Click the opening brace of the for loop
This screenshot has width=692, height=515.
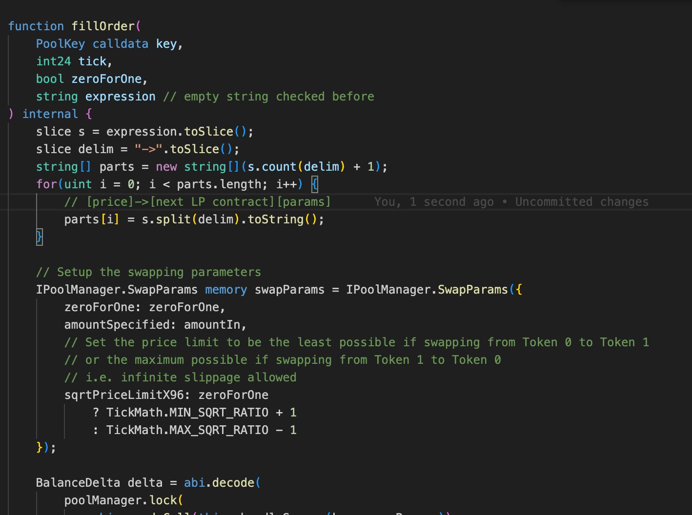click(x=314, y=184)
